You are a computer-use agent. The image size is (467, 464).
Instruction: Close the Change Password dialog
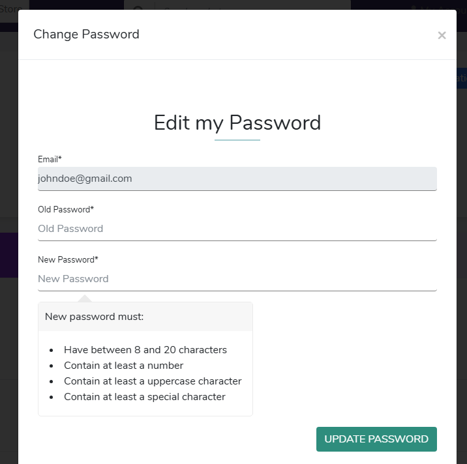(x=442, y=35)
